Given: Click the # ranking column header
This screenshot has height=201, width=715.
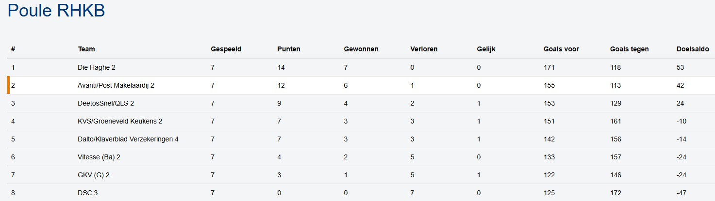Looking at the screenshot, I should (x=13, y=49).
